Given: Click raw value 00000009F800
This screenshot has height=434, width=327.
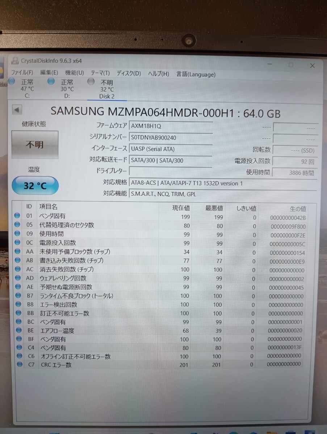Looking at the screenshot, I should [x=288, y=227].
